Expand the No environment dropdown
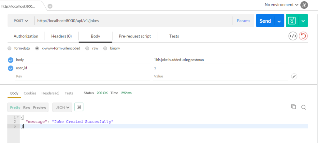This screenshot has height=143, width=318. click(x=281, y=5)
